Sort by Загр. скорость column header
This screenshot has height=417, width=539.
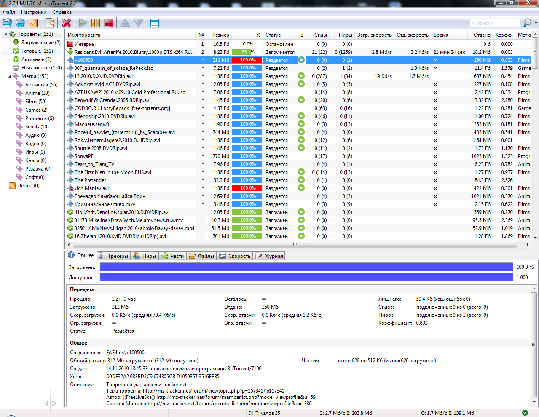pos(374,35)
